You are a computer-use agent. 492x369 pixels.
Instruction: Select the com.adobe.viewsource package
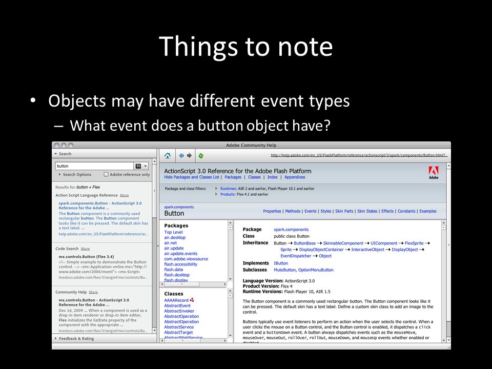[x=186, y=259]
